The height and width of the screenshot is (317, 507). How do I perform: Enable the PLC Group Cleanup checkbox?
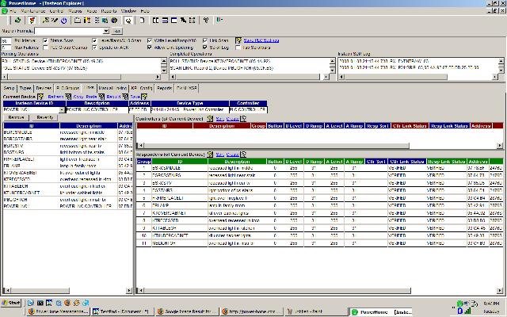46,48
